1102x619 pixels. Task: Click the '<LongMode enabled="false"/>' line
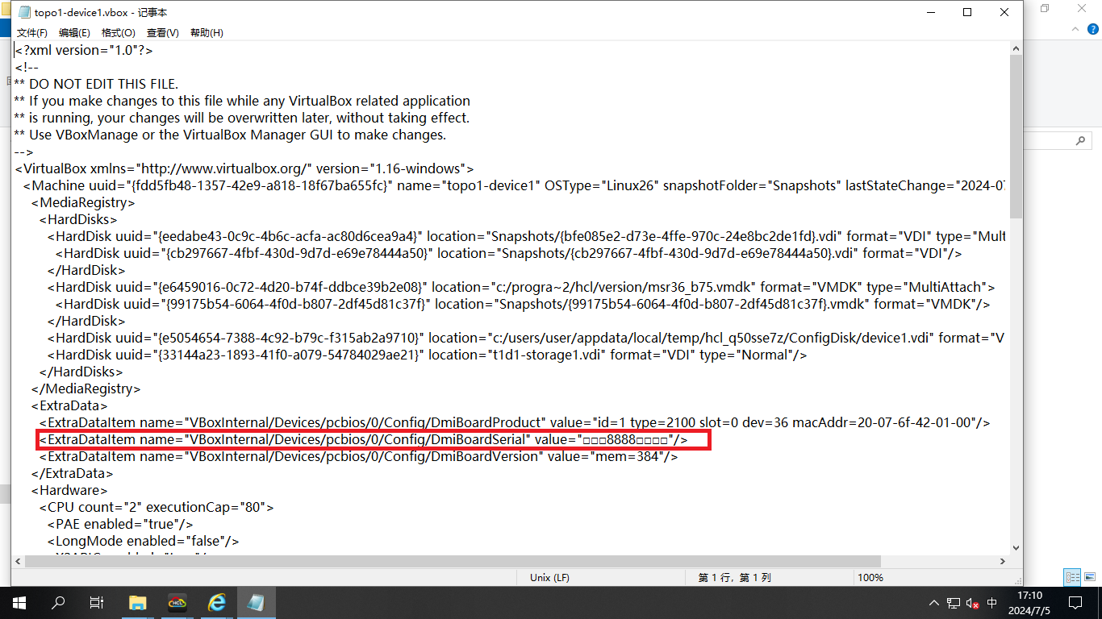[143, 541]
